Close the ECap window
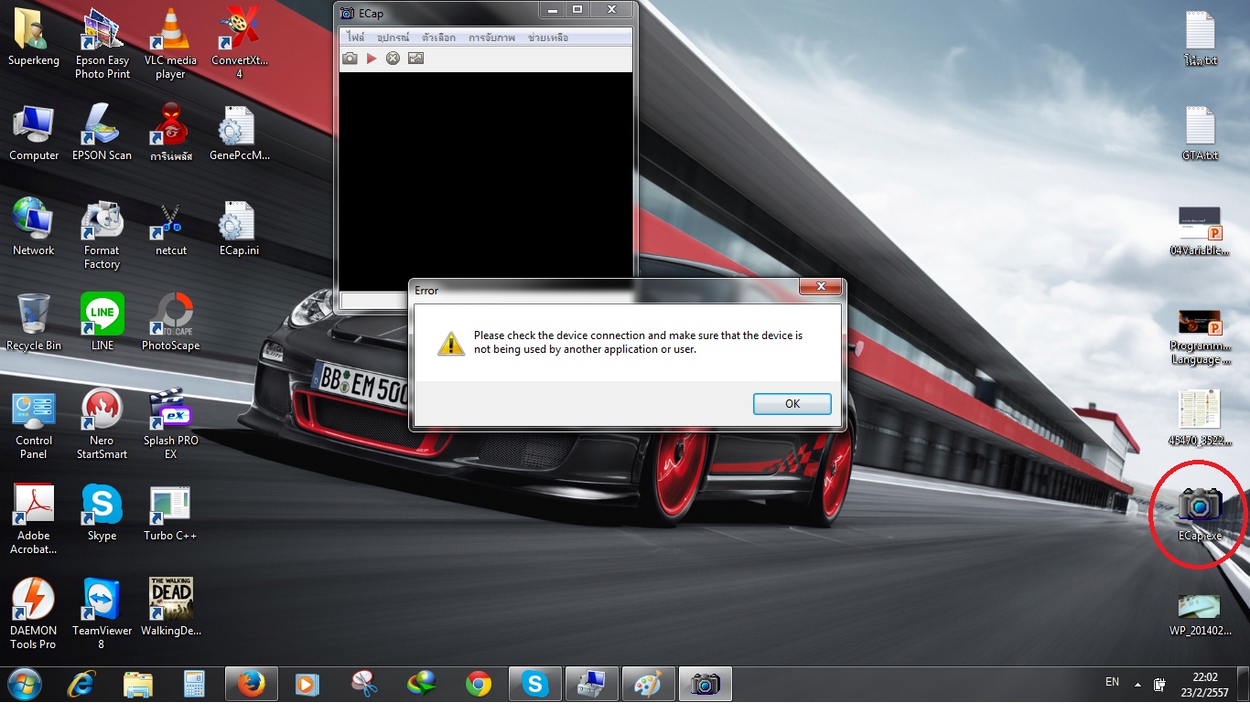The image size is (1250, 713). [x=611, y=10]
